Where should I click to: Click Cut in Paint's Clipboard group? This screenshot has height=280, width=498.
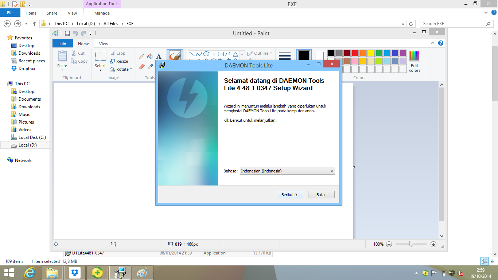[x=78, y=53]
